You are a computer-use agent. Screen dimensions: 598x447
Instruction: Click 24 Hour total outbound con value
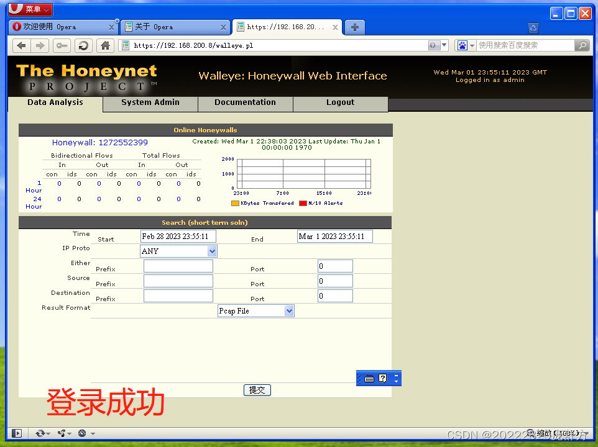(x=178, y=199)
